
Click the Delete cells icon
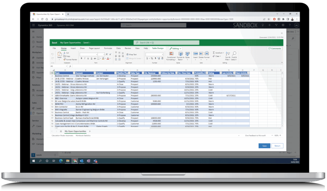pos(201,54)
